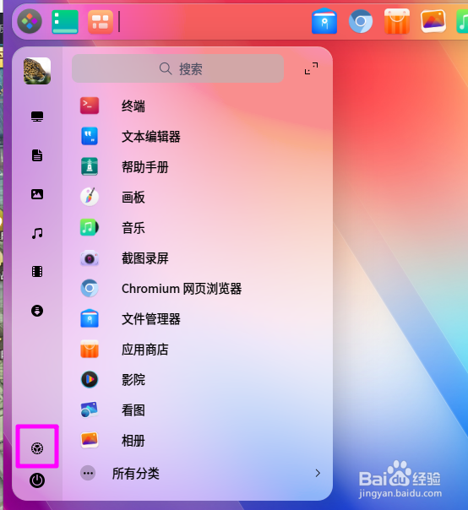Select the 帮助手册 label
This screenshot has height=510, width=468.
(x=145, y=167)
